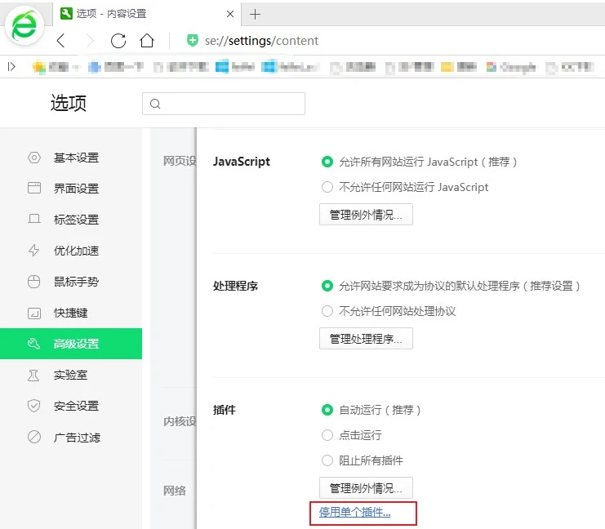This screenshot has height=529, width=605.
Task: Open 实验室 in sidebar
Action: [71, 375]
